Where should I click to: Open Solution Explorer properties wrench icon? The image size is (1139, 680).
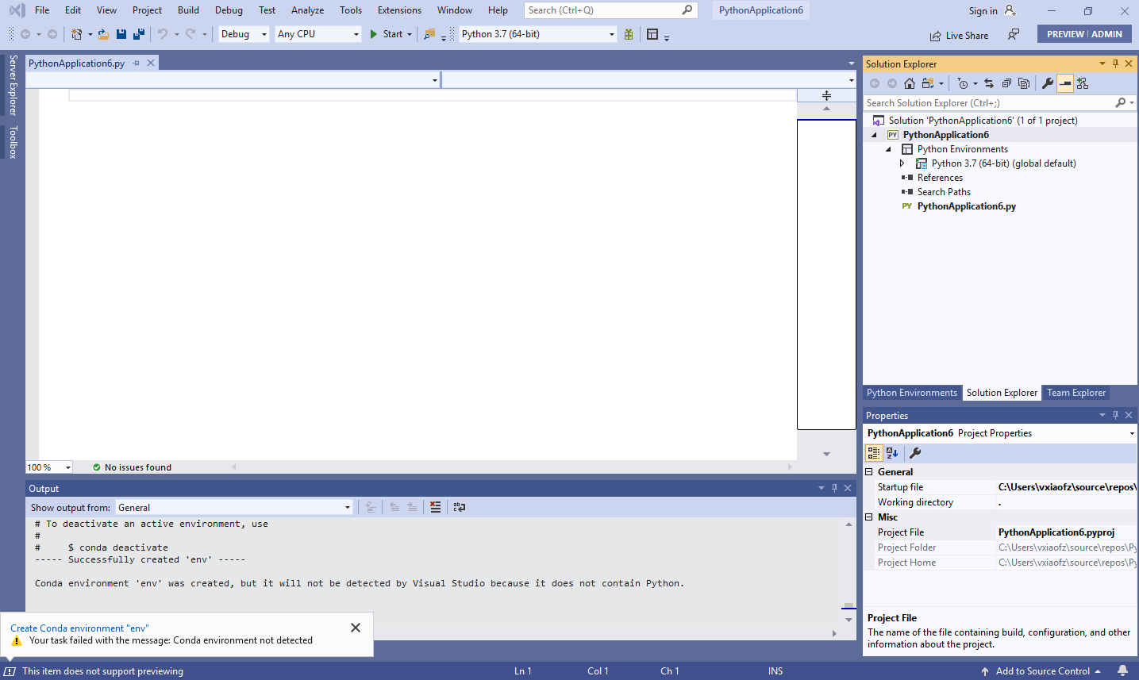point(1047,83)
